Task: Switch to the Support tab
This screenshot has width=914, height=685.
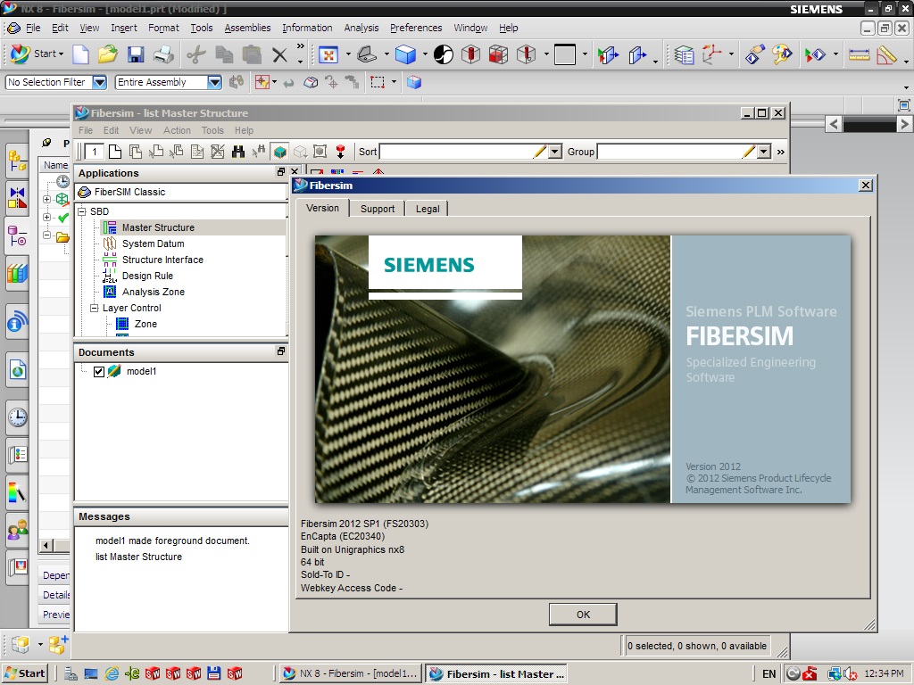Action: point(378,209)
